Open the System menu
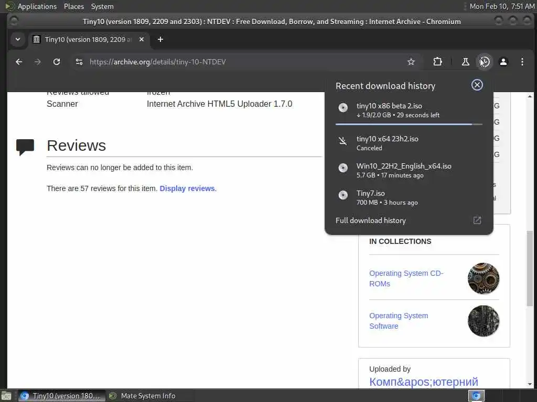The image size is (537, 402). (x=102, y=6)
